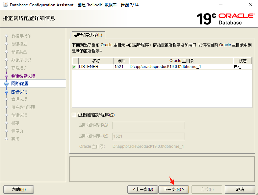The width and height of the screenshot is (258, 195).
Task: Click the 概要 step label
Action: click(15, 123)
